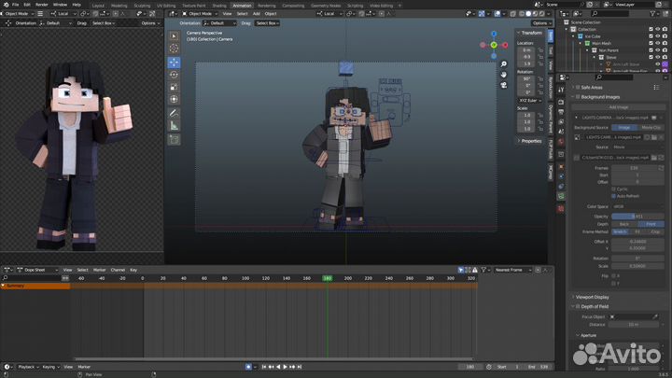Select the Annotate pencil tool
This screenshot has width=672, height=378.
[174, 113]
